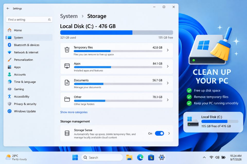
Task: Open Storage Sense settings chevron
Action: coord(169,134)
